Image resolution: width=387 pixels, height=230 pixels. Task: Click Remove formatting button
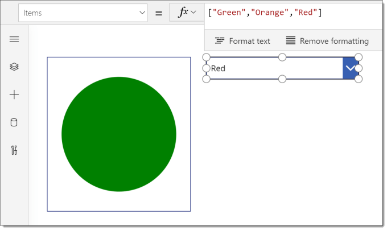coord(327,41)
